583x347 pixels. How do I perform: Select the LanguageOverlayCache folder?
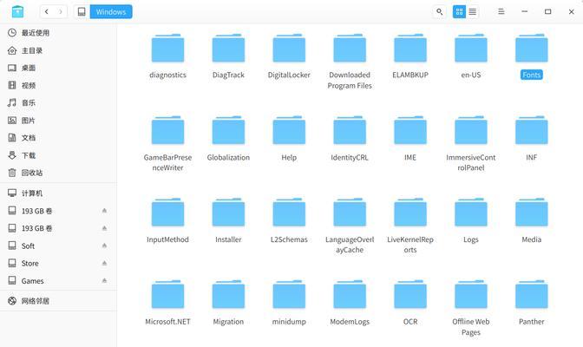tap(350, 226)
